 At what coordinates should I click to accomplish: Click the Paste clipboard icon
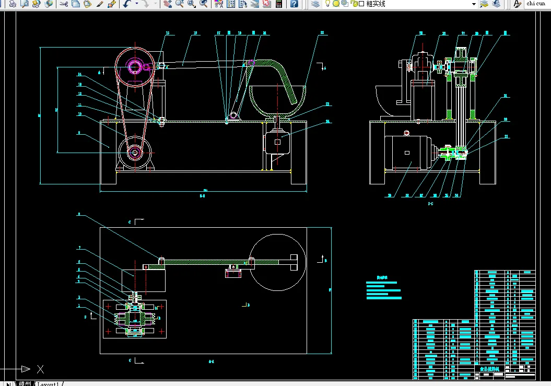[x=88, y=4]
